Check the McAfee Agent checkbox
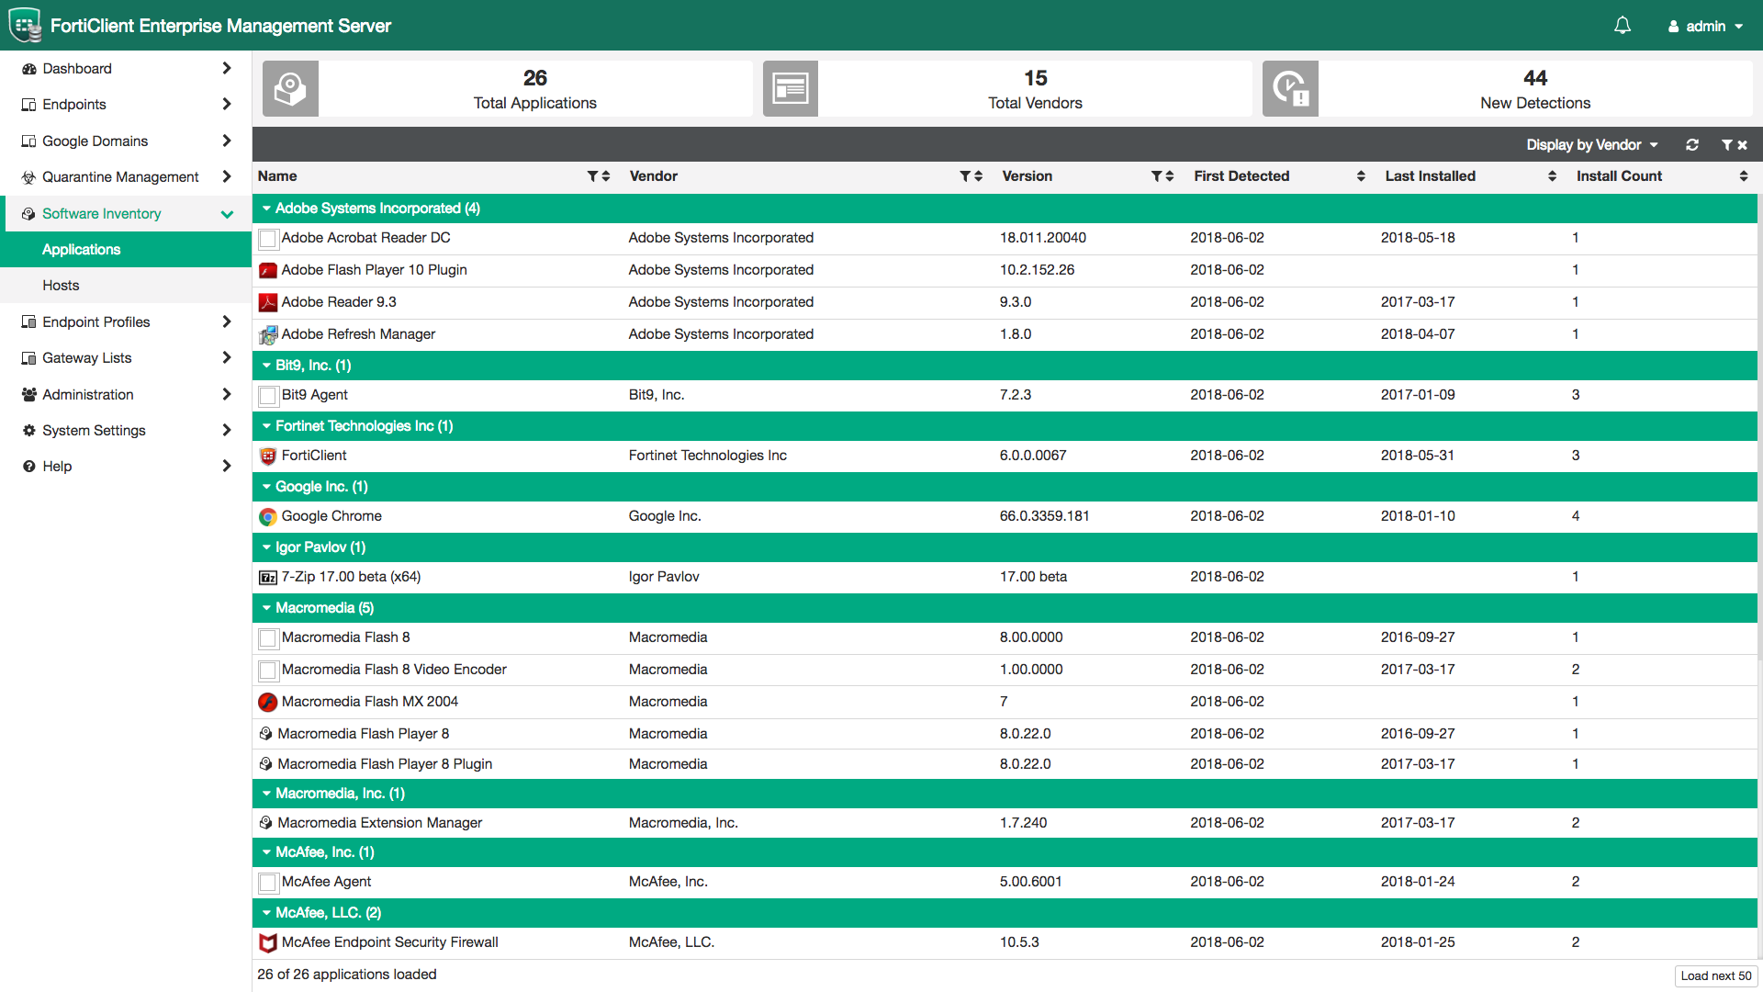This screenshot has width=1763, height=992. coord(267,882)
